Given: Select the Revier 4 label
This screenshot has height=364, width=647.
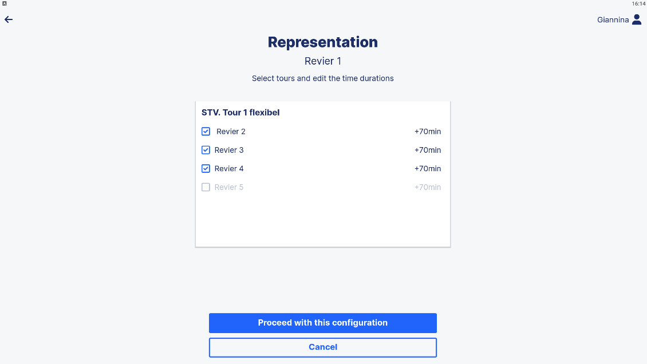Looking at the screenshot, I should (229, 169).
